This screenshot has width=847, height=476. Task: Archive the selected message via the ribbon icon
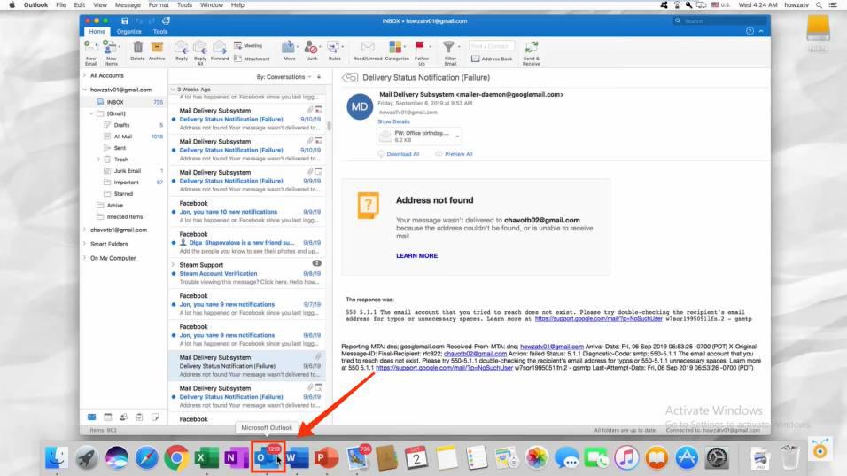157,48
